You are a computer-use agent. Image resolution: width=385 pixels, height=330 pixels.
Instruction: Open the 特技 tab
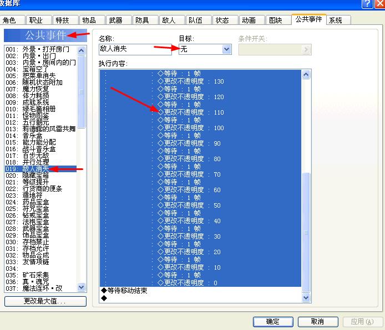[65, 20]
